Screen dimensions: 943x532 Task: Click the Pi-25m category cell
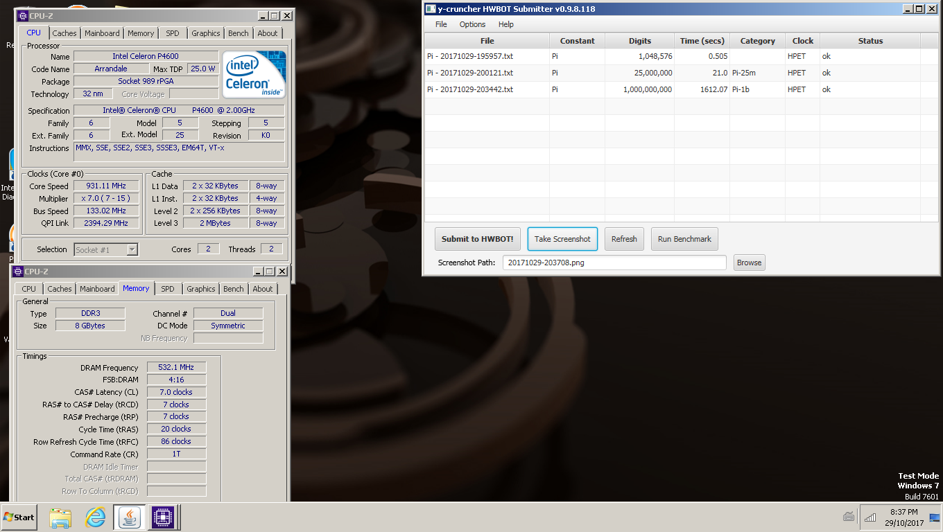[x=757, y=73]
